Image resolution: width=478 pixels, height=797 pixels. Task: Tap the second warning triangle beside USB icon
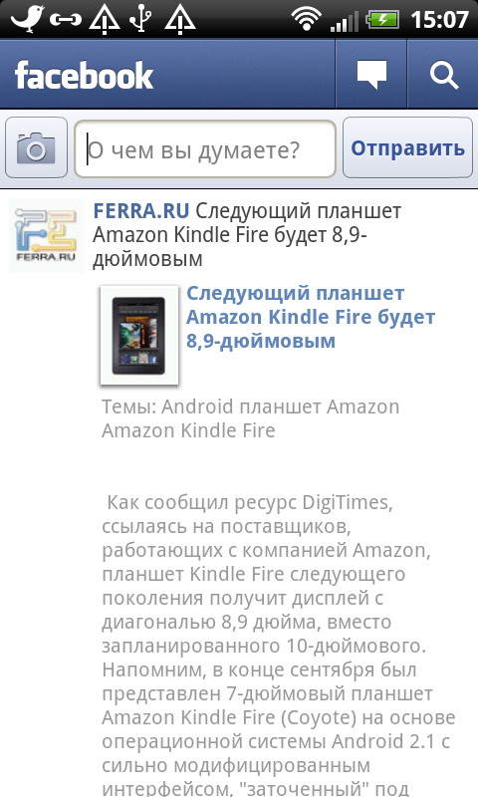click(x=180, y=20)
